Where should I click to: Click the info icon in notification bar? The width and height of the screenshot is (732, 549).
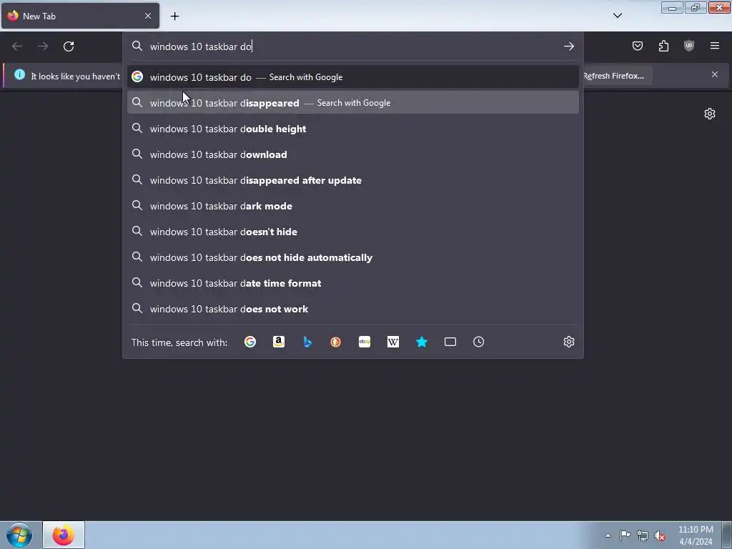click(x=19, y=74)
